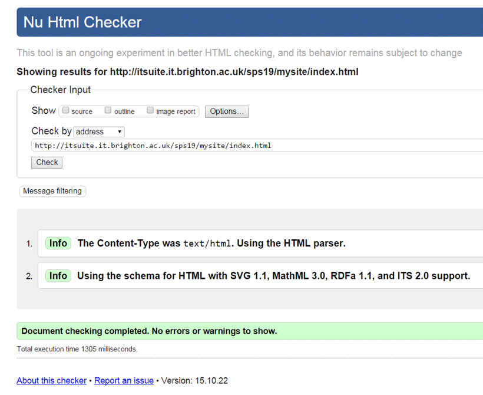Enable the image report checkbox
This screenshot has width=483, height=395.
pos(150,110)
